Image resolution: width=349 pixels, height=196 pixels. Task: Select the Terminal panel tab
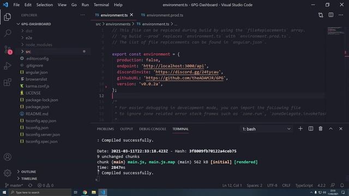(x=180, y=129)
